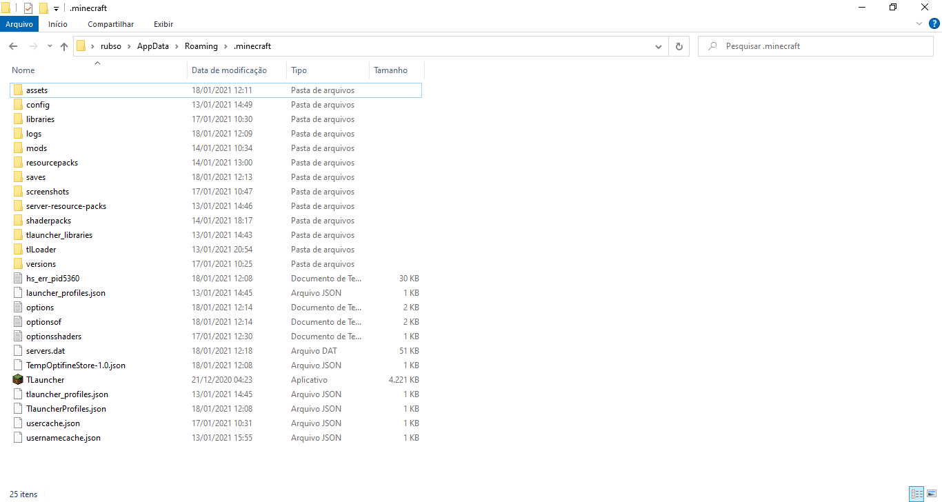Image resolution: width=942 pixels, height=502 pixels.
Task: Select the usernamecache.json file name
Action: [63, 438]
